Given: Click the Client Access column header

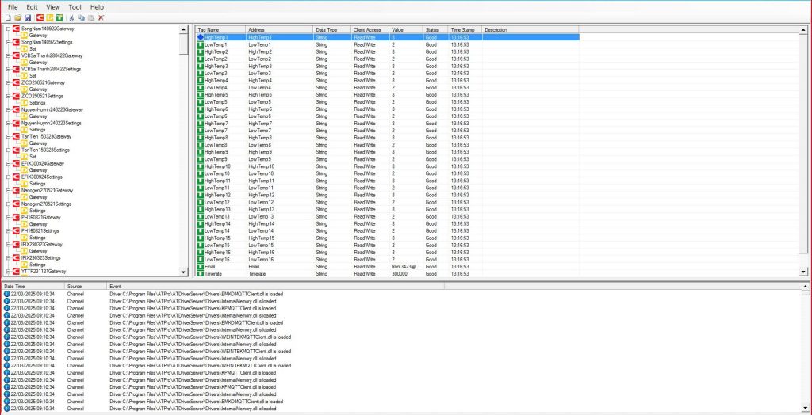Looking at the screenshot, I should pyautogui.click(x=370, y=30).
